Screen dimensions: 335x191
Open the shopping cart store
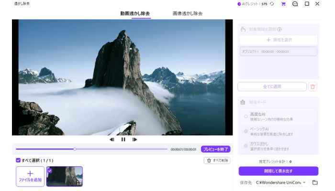(x=283, y=4)
